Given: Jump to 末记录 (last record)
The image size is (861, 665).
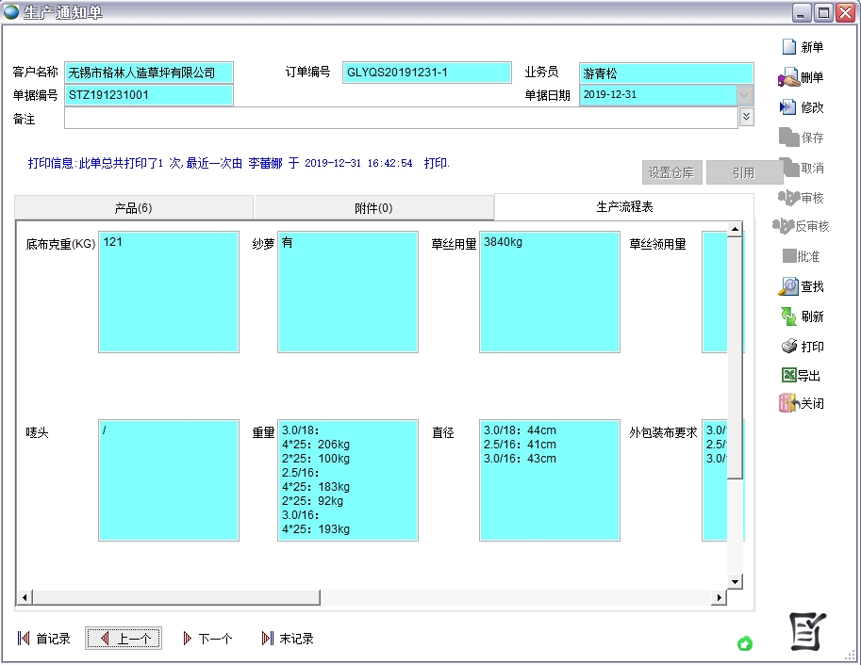Looking at the screenshot, I should tap(288, 639).
